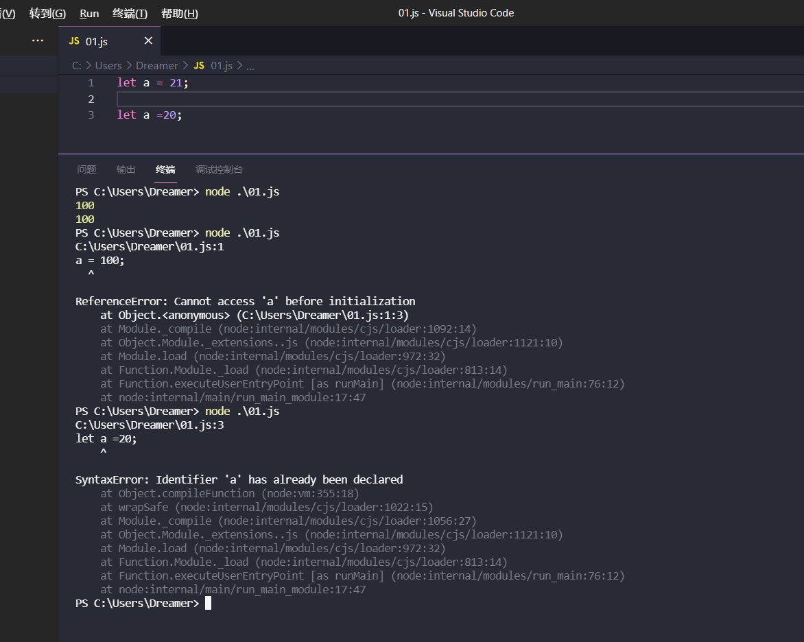Click the breadcrumb trailing ellipsis

(x=250, y=66)
